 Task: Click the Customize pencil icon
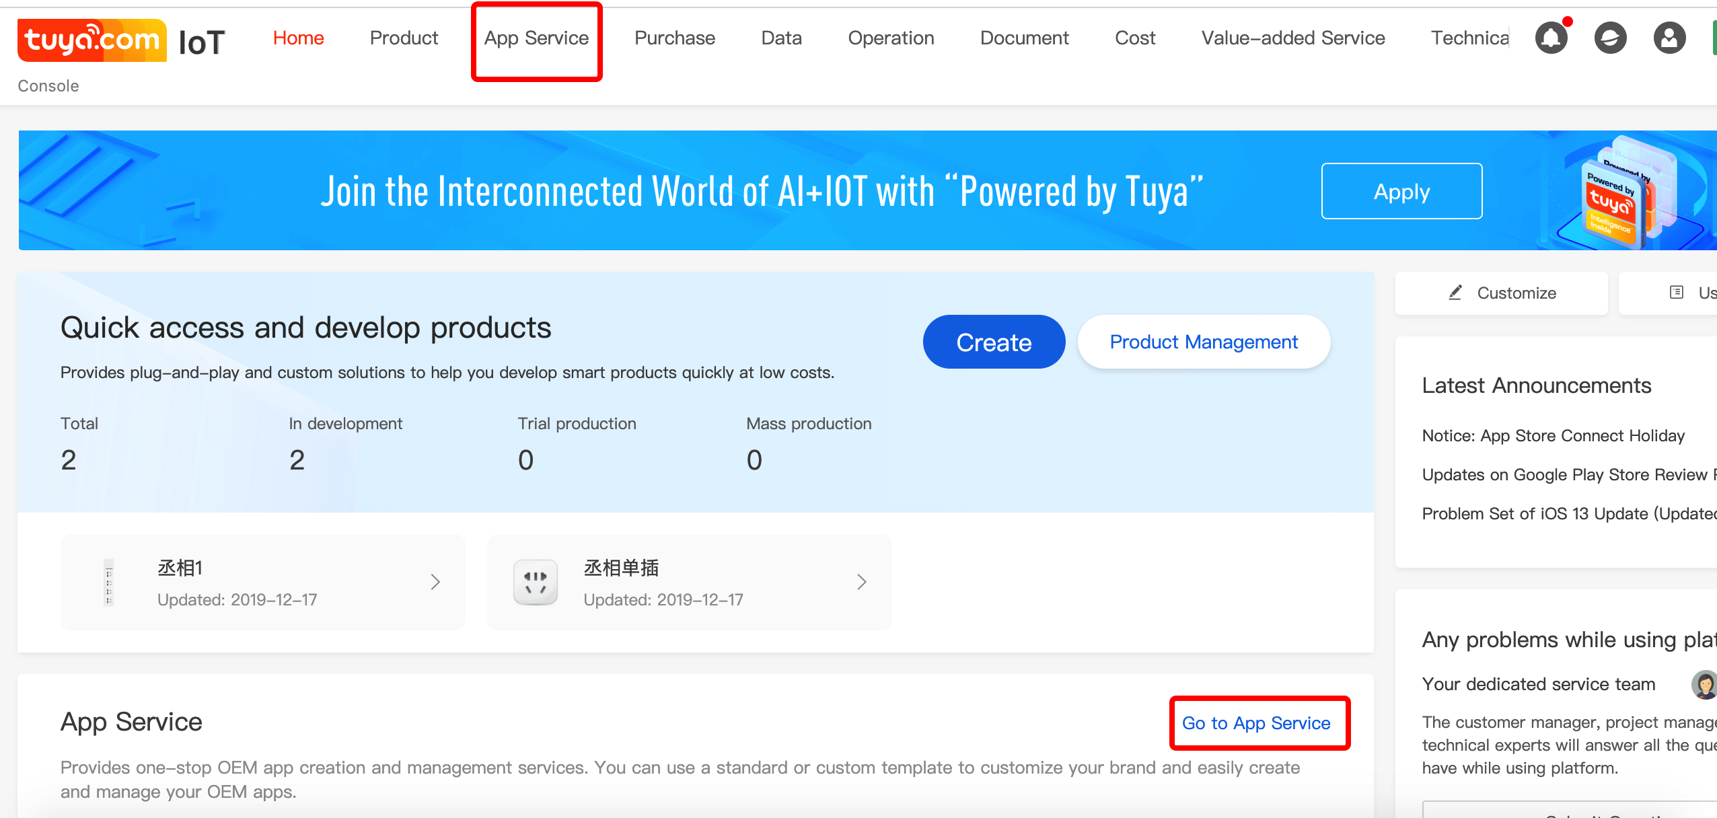coord(1455,293)
